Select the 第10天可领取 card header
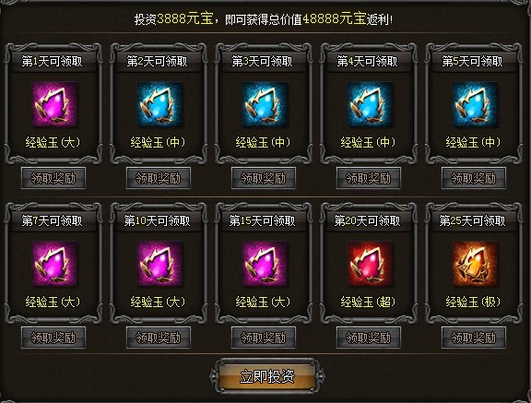This screenshot has width=531, height=403. (157, 220)
